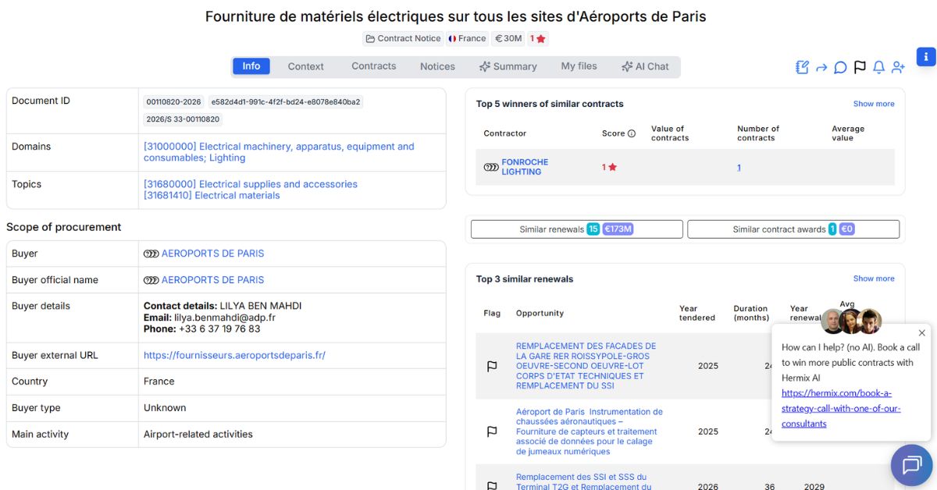Close the Hermix AI help popup
The height and width of the screenshot is (490, 937).
(x=921, y=332)
